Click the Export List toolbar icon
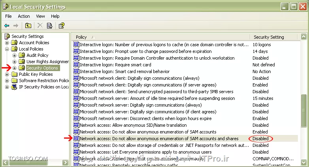Image resolution: width=309 pixels, height=167 pixels. [x=49, y=26]
